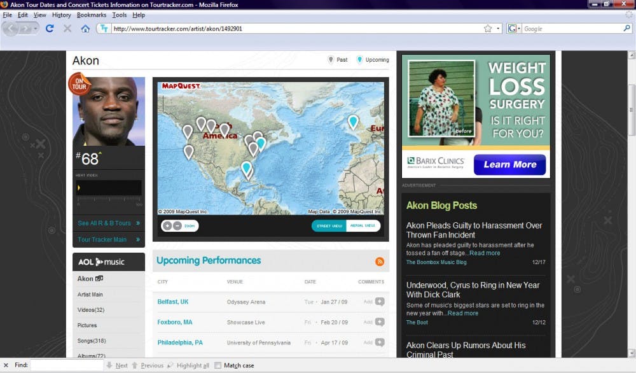The image size is (636, 373).
Task: Open the back/forward history dropdown arrow
Action: coord(36,29)
